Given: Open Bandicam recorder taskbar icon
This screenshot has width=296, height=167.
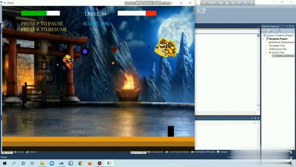Looking at the screenshot, I should [x=99, y=163].
